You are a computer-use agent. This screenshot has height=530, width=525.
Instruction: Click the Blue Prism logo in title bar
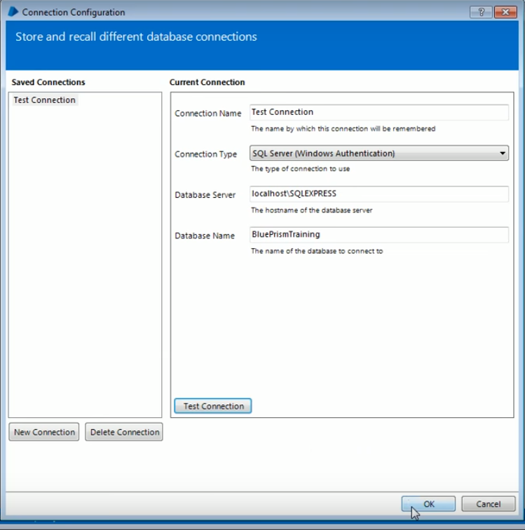(x=13, y=12)
